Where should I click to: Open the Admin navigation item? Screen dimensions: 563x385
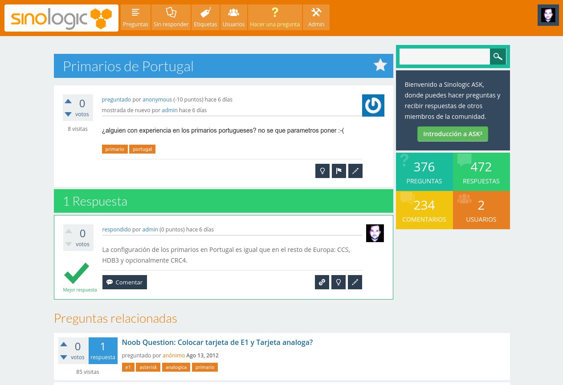click(x=316, y=17)
